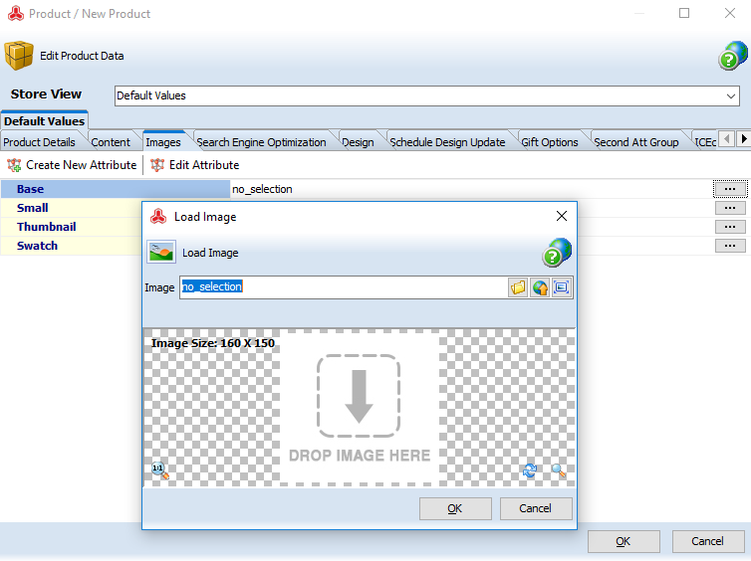The image size is (751, 561).
Task: Click the 1:1 actual size zoom icon
Action: click(x=159, y=470)
